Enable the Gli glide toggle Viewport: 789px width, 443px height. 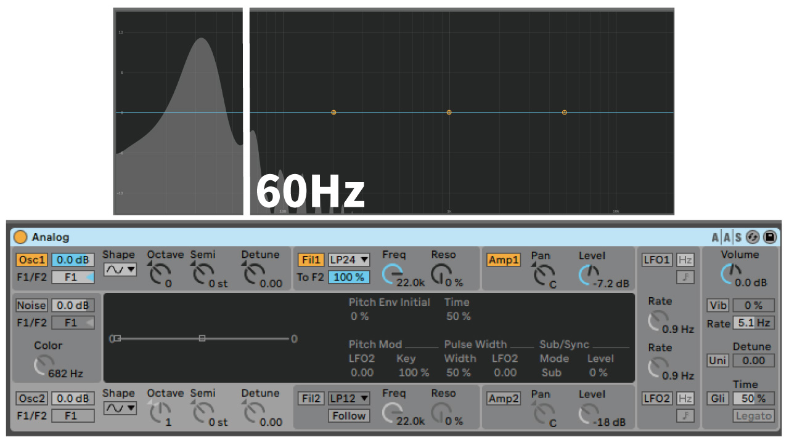coord(717,399)
